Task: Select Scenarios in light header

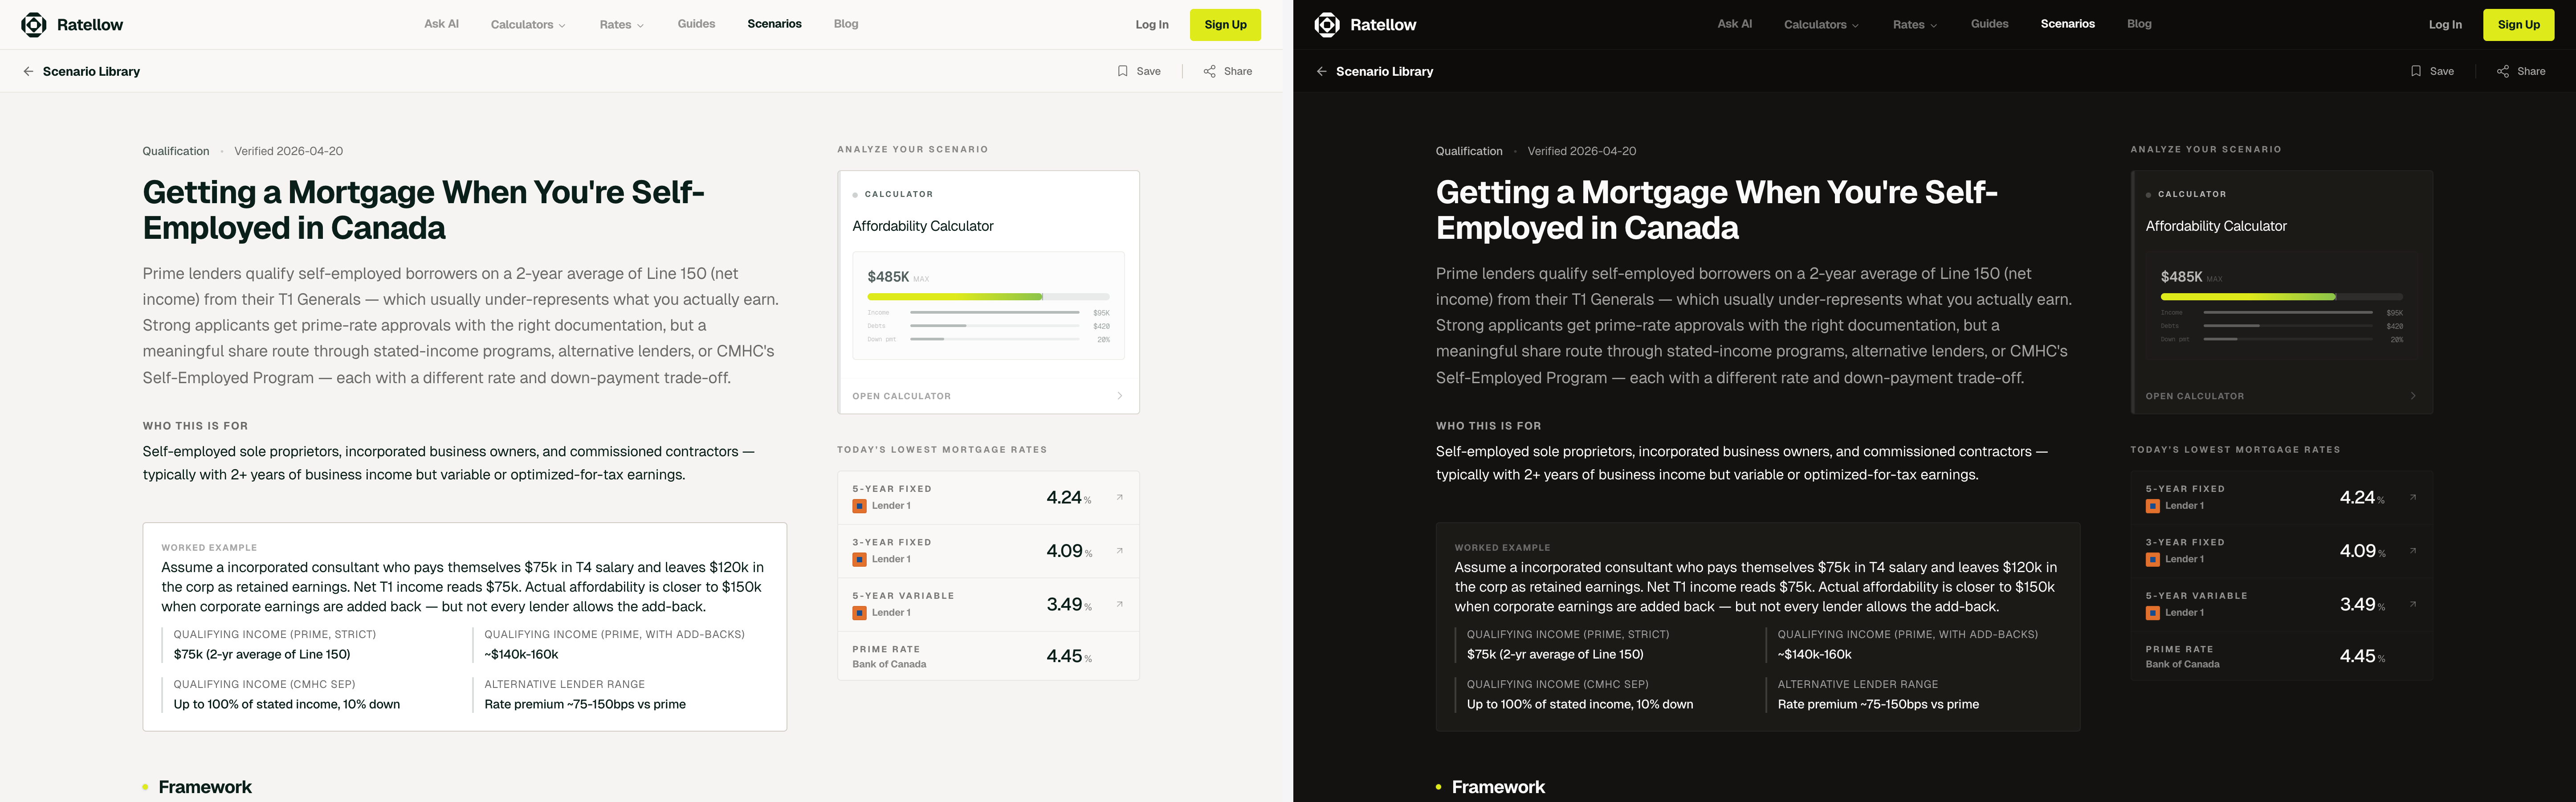Action: click(x=774, y=24)
